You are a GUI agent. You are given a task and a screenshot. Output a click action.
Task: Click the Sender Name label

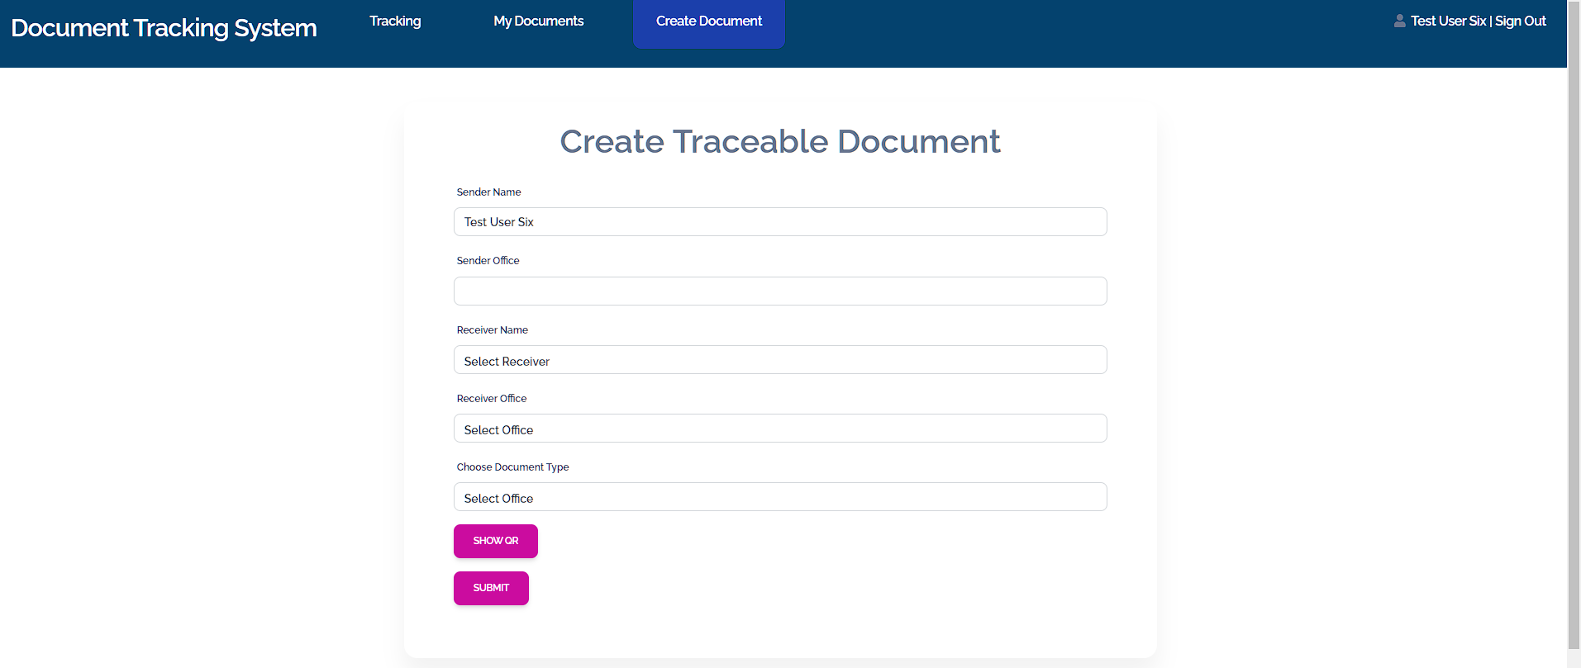click(x=488, y=192)
